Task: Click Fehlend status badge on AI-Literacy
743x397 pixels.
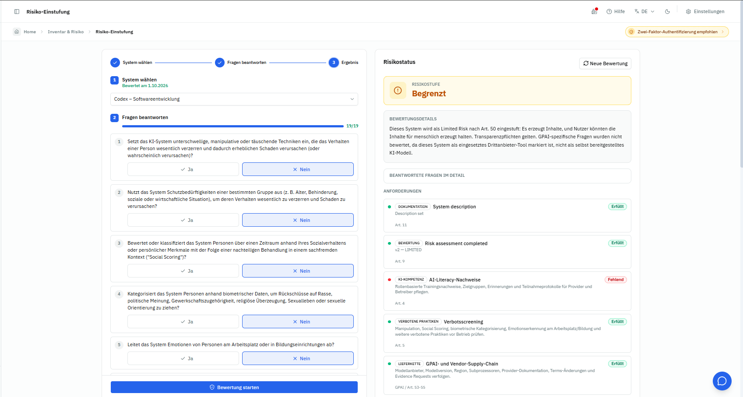Action: tap(616, 280)
